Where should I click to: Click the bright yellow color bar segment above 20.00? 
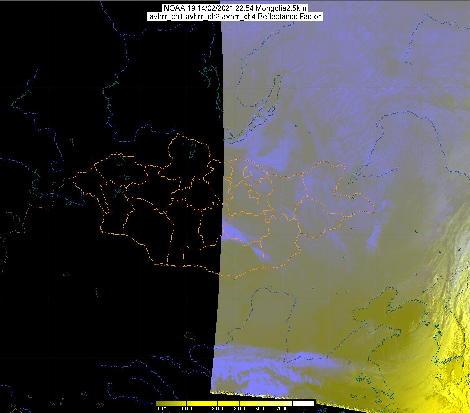[x=228, y=403]
